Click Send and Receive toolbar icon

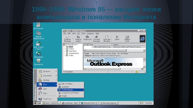(x=107, y=39)
